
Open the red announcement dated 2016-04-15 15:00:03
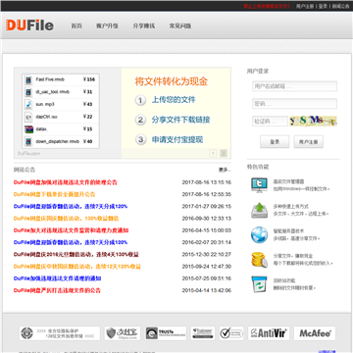coord(71,230)
